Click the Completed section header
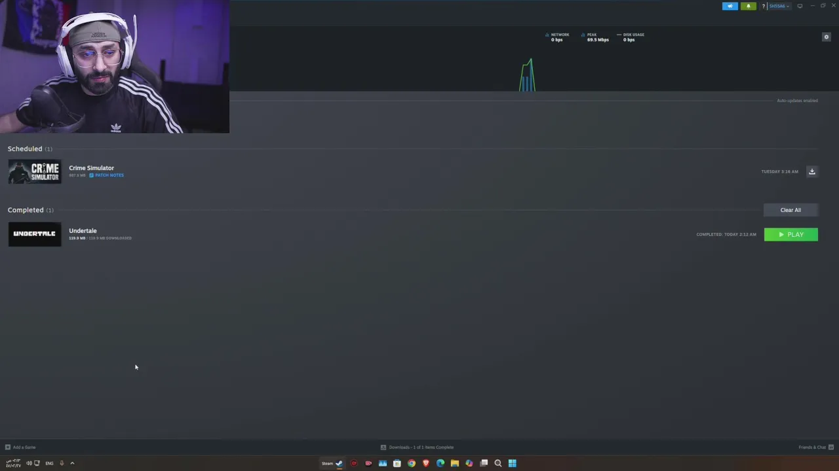Viewport: 839px width, 471px height. pyautogui.click(x=31, y=210)
